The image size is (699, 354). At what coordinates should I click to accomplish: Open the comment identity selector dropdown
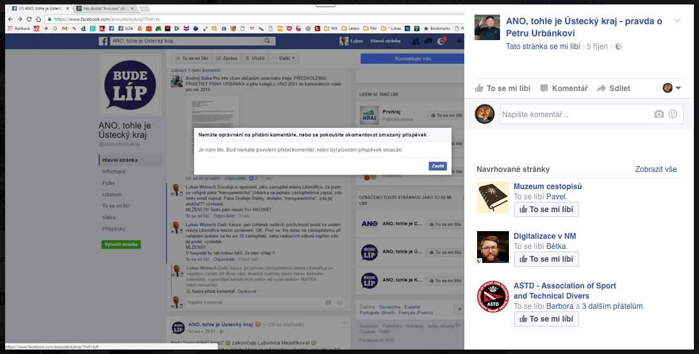coord(672,88)
